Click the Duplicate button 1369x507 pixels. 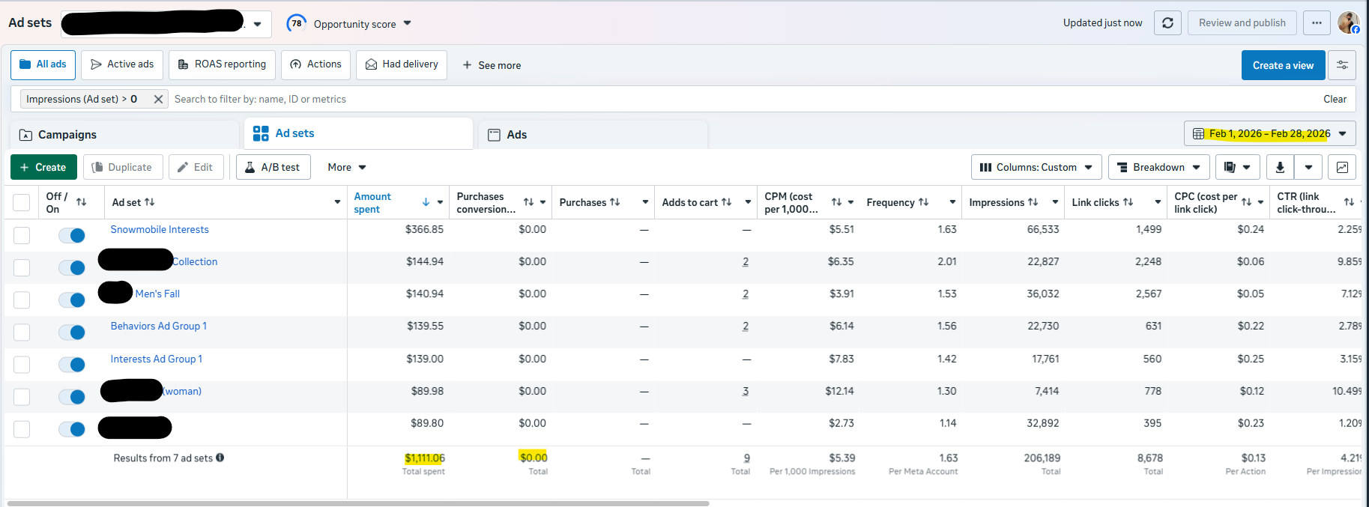[122, 167]
